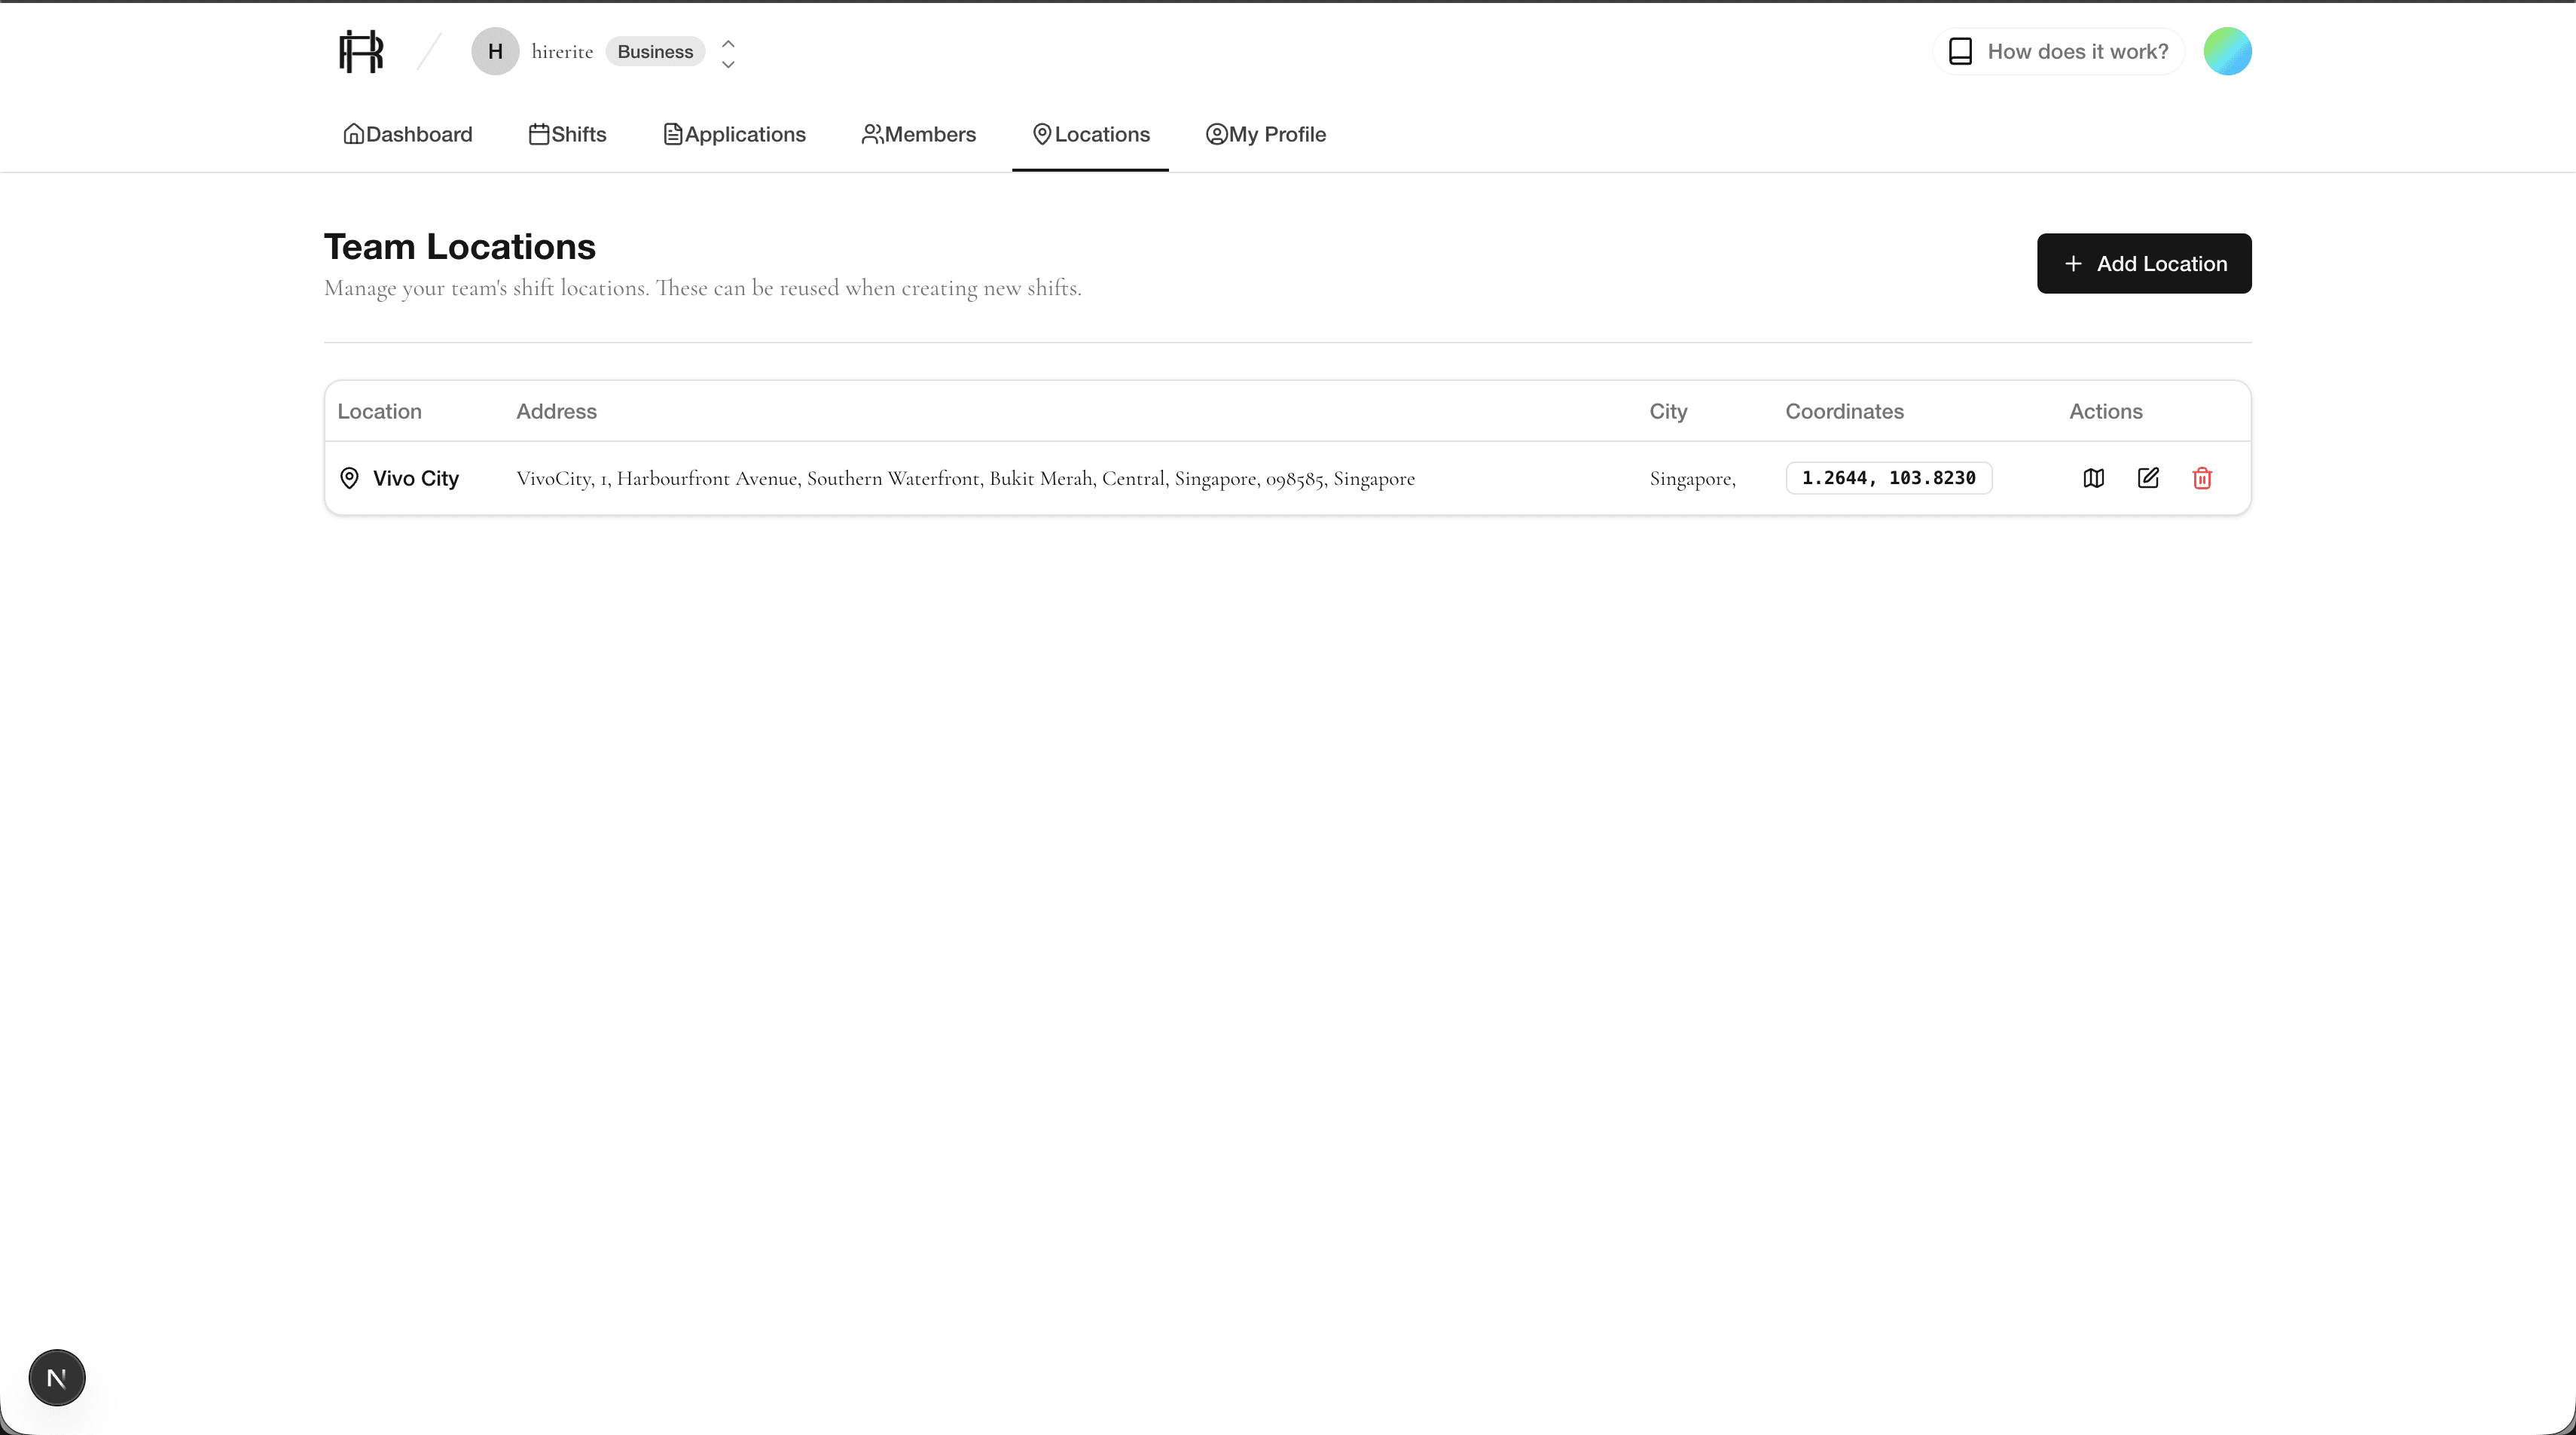Screen dimensions: 2576x1435
Task: Open the Shifts tab
Action: click(568, 134)
